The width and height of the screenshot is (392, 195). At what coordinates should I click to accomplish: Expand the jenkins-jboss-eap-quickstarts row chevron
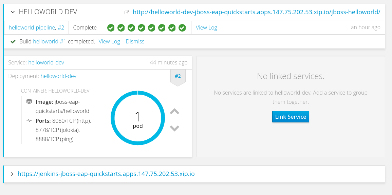(x=12, y=174)
